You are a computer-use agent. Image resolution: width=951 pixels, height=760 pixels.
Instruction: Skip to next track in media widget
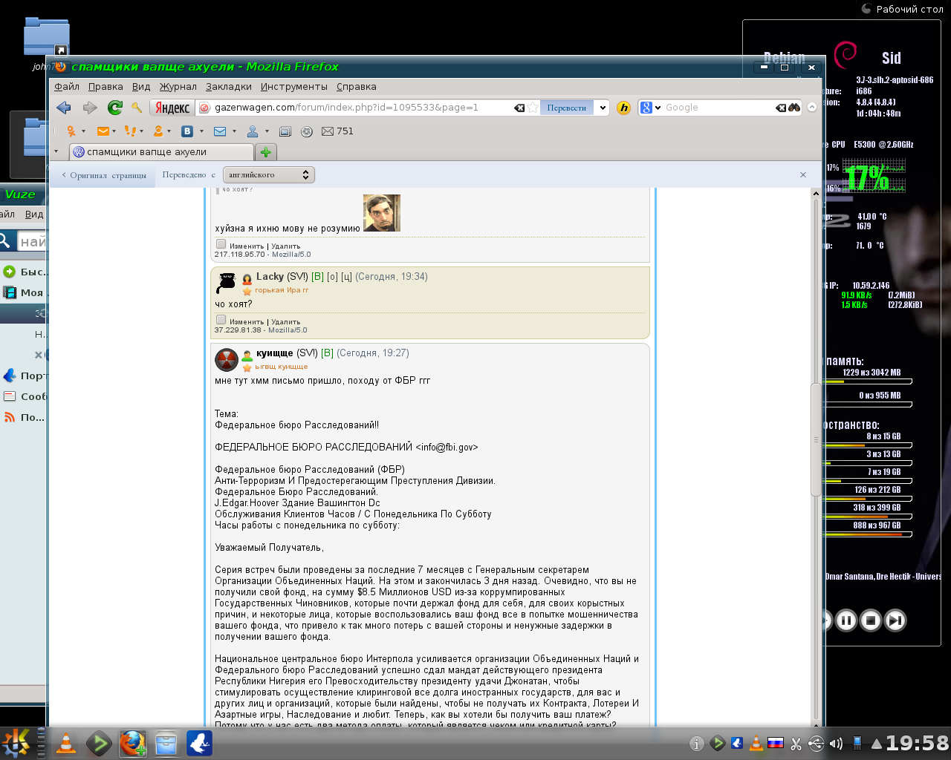895,620
